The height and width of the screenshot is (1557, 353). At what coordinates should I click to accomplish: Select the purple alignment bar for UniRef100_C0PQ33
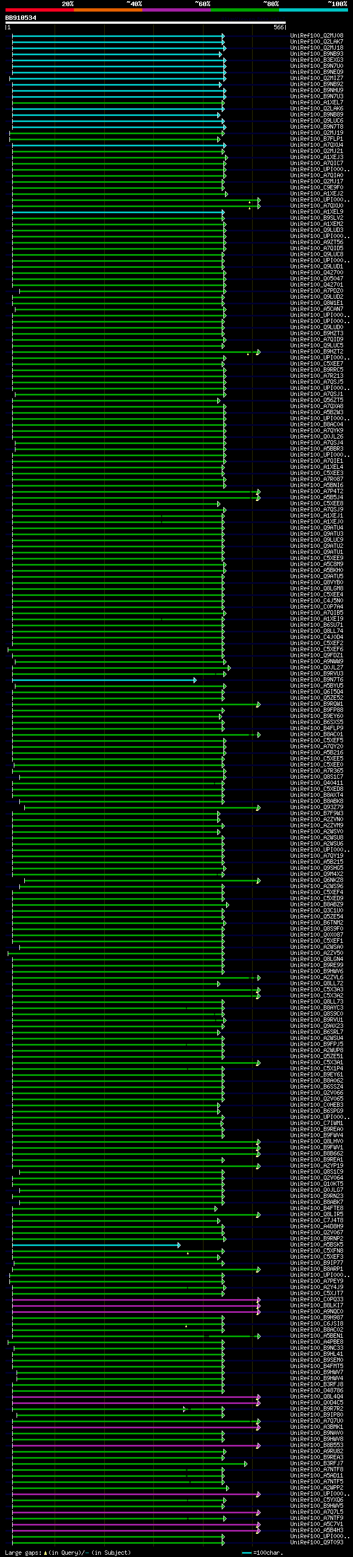click(136, 1300)
